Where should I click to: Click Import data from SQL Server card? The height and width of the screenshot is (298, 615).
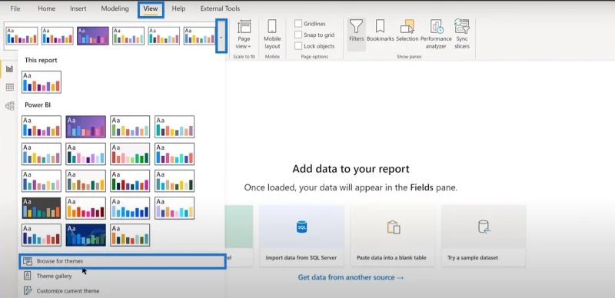[301, 236]
